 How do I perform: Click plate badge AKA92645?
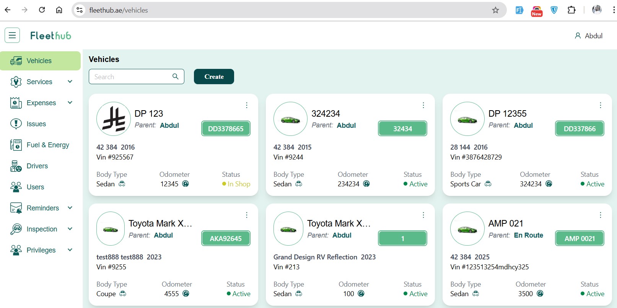point(226,238)
